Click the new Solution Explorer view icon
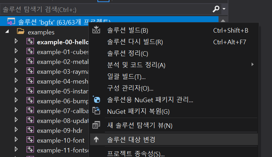Image resolution: width=272 pixels, height=157 pixels. click(x=96, y=125)
